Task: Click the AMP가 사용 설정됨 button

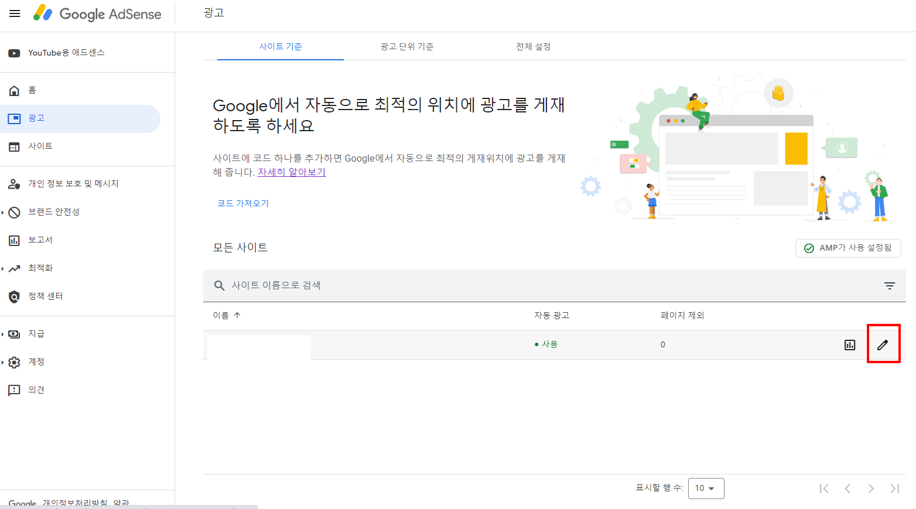Action: tap(848, 248)
